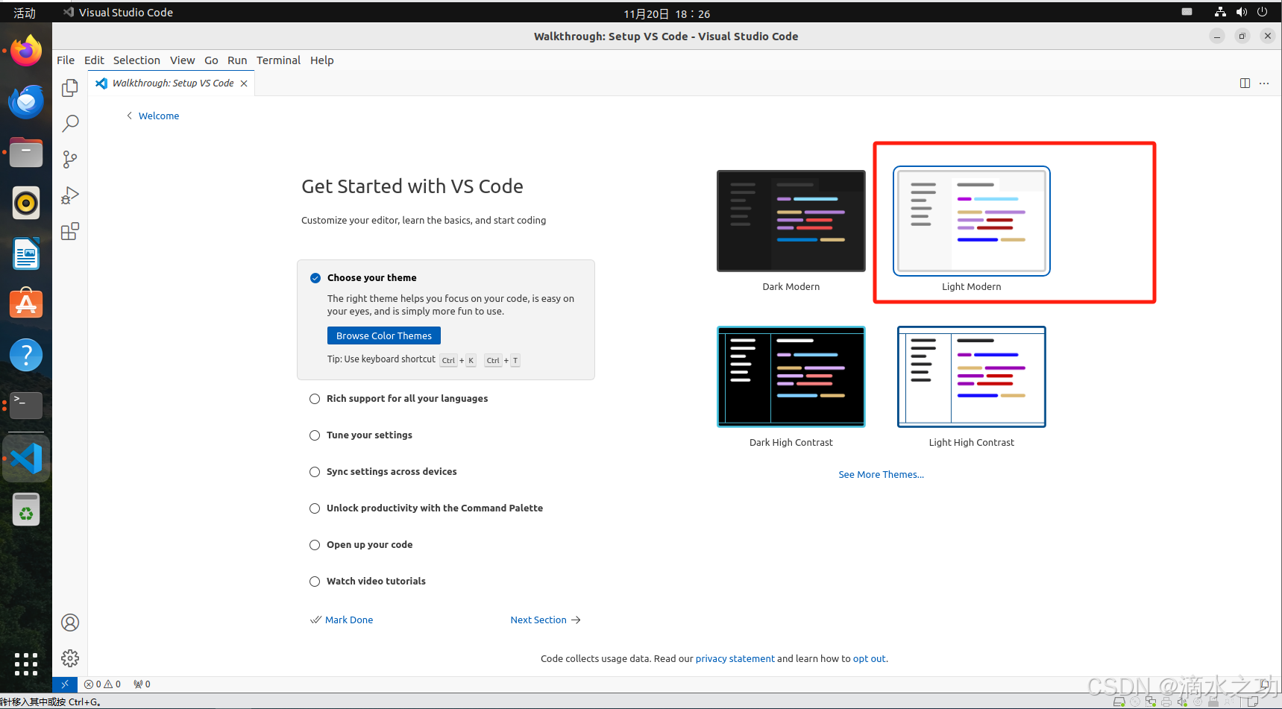Open the Terminal menu
The width and height of the screenshot is (1282, 709).
click(x=278, y=60)
